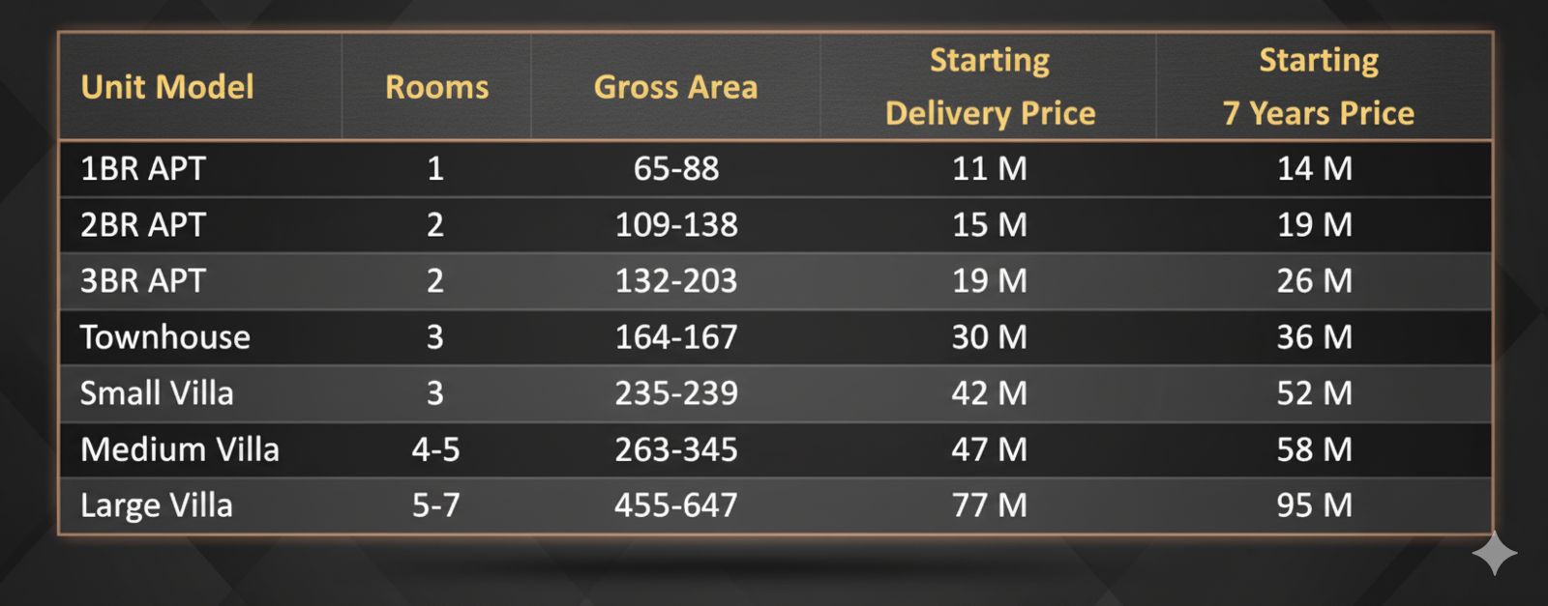Viewport: 1548px width, 606px height.
Task: Select the 95 M seven-year price
Action: coord(1315,505)
